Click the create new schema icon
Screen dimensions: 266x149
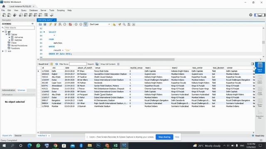(21, 15)
